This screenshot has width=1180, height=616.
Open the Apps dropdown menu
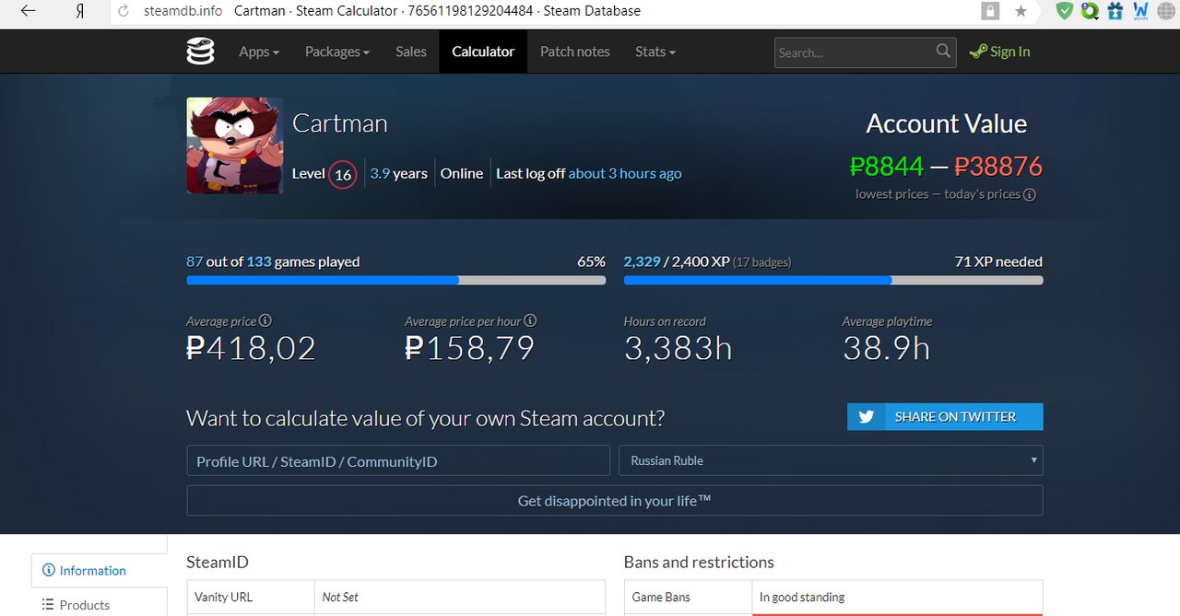pyautogui.click(x=259, y=52)
